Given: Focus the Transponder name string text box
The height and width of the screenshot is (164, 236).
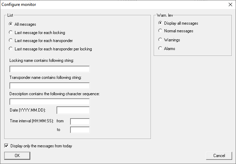Looking at the screenshot, I should coord(50,85).
